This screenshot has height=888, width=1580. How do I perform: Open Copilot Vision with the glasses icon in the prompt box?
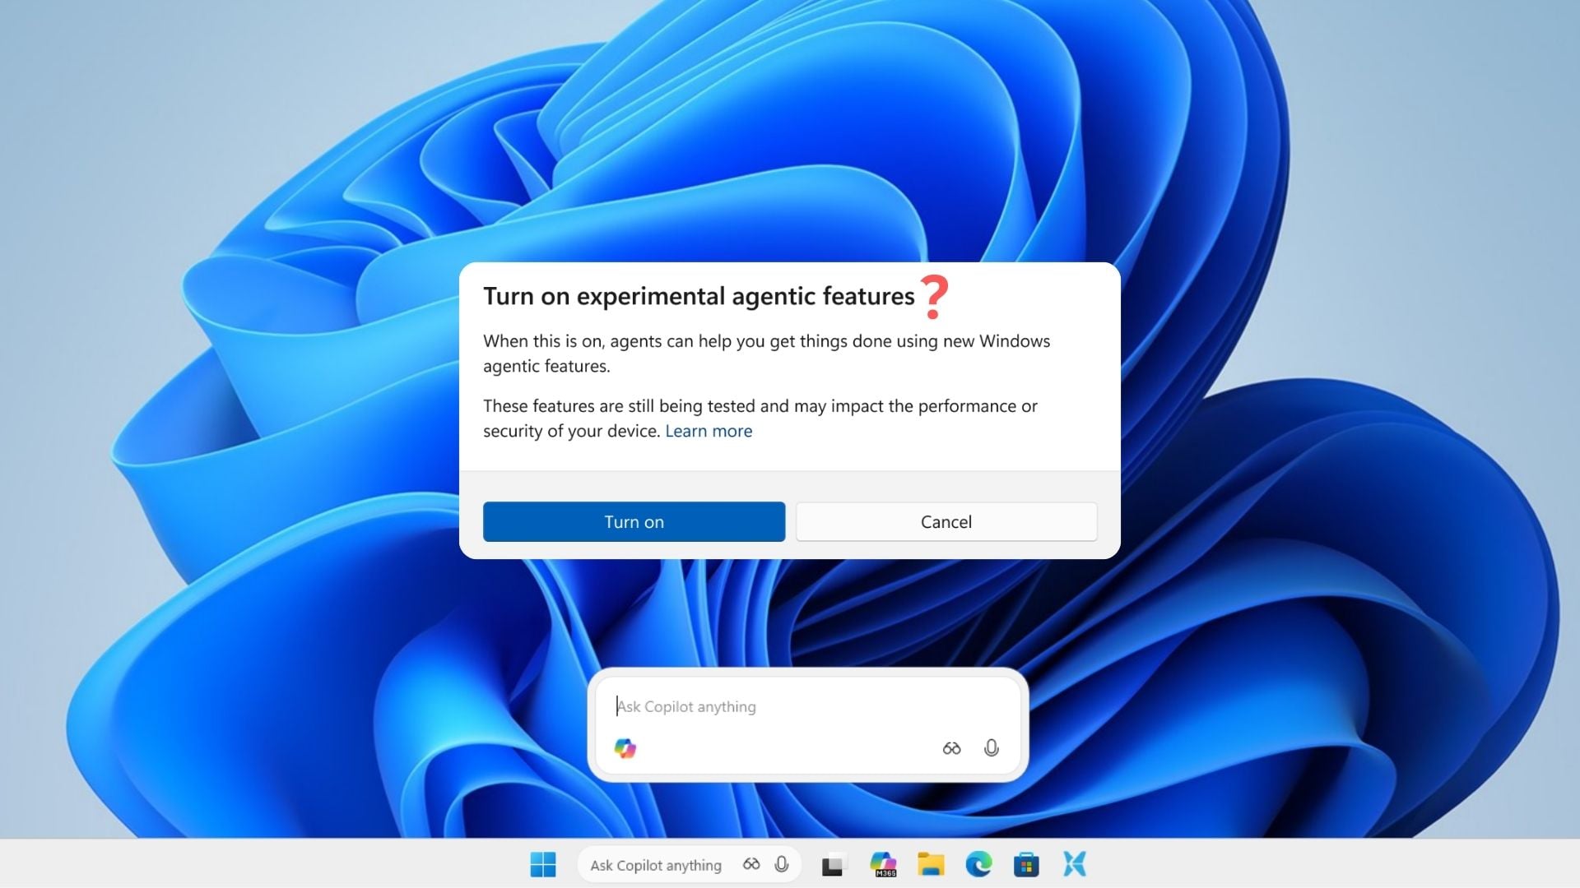tap(951, 748)
